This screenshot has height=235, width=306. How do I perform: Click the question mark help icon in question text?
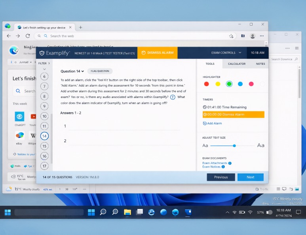173,97
